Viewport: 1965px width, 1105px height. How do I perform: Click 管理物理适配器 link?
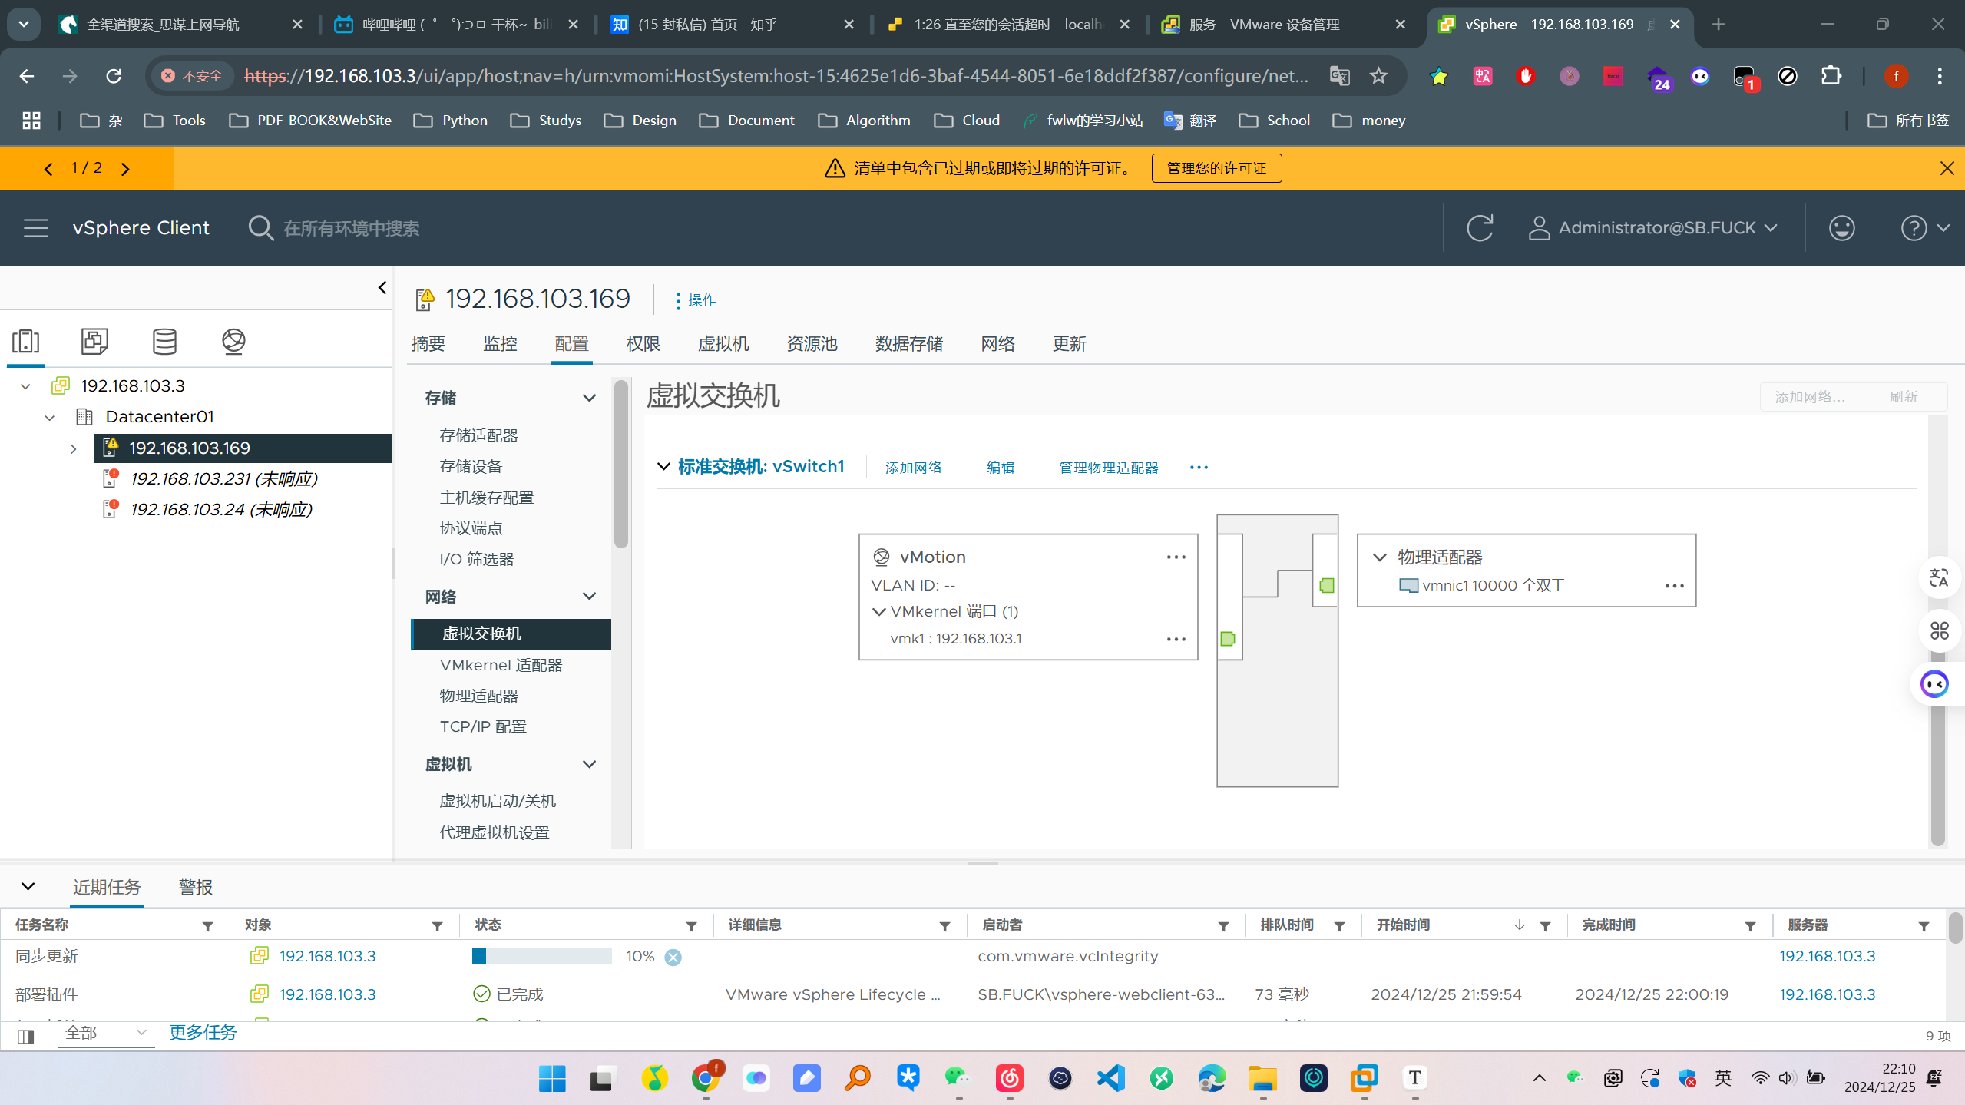click(1108, 468)
